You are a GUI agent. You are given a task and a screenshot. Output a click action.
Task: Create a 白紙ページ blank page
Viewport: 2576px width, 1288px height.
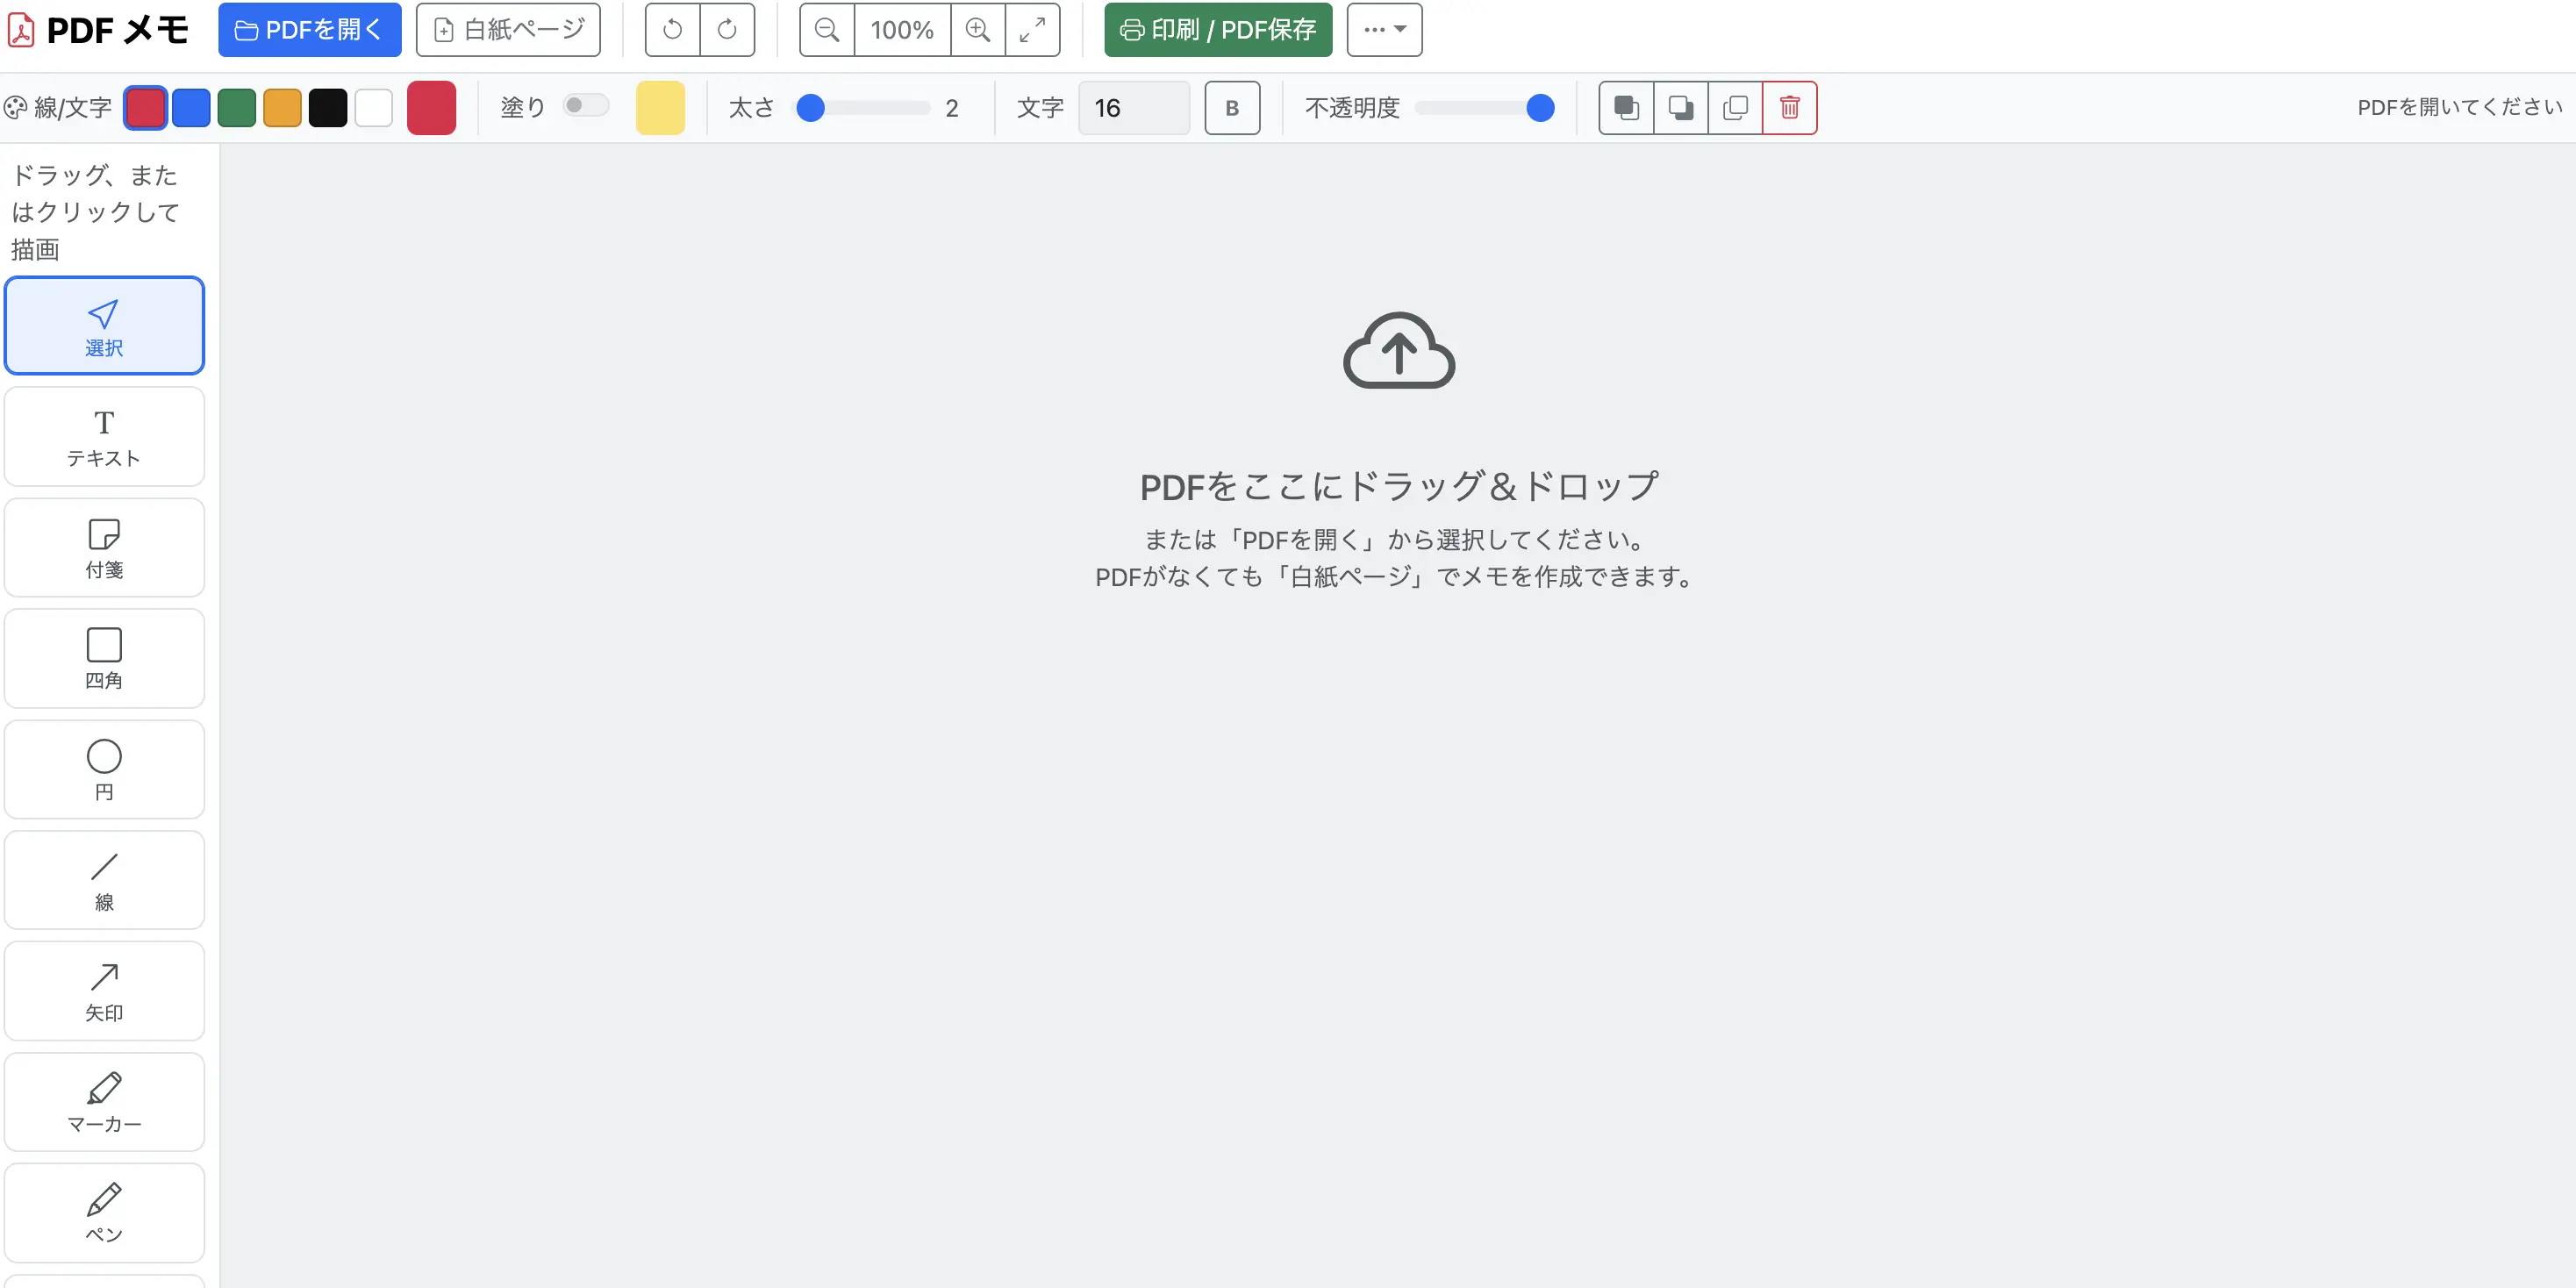point(508,30)
